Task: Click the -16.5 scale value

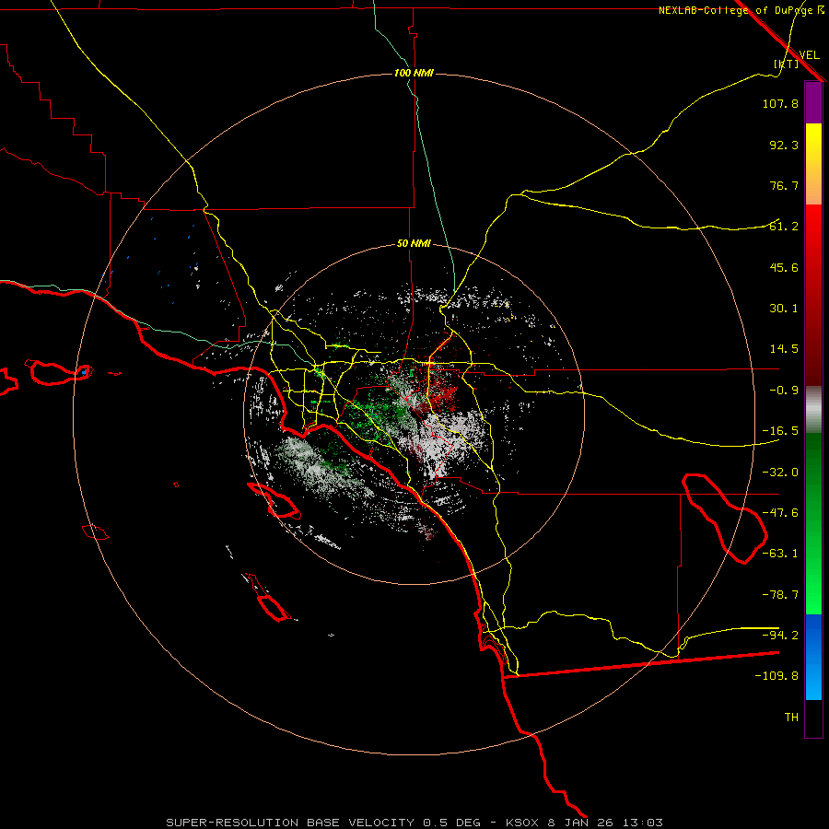Action: click(780, 431)
